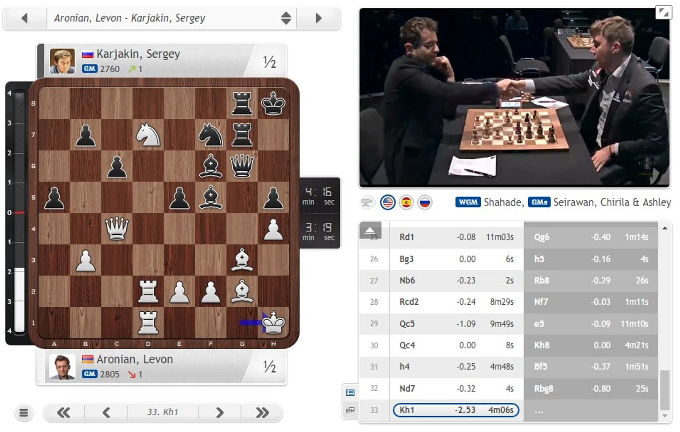
Task: Expand the video to fullscreen
Action: (x=663, y=12)
